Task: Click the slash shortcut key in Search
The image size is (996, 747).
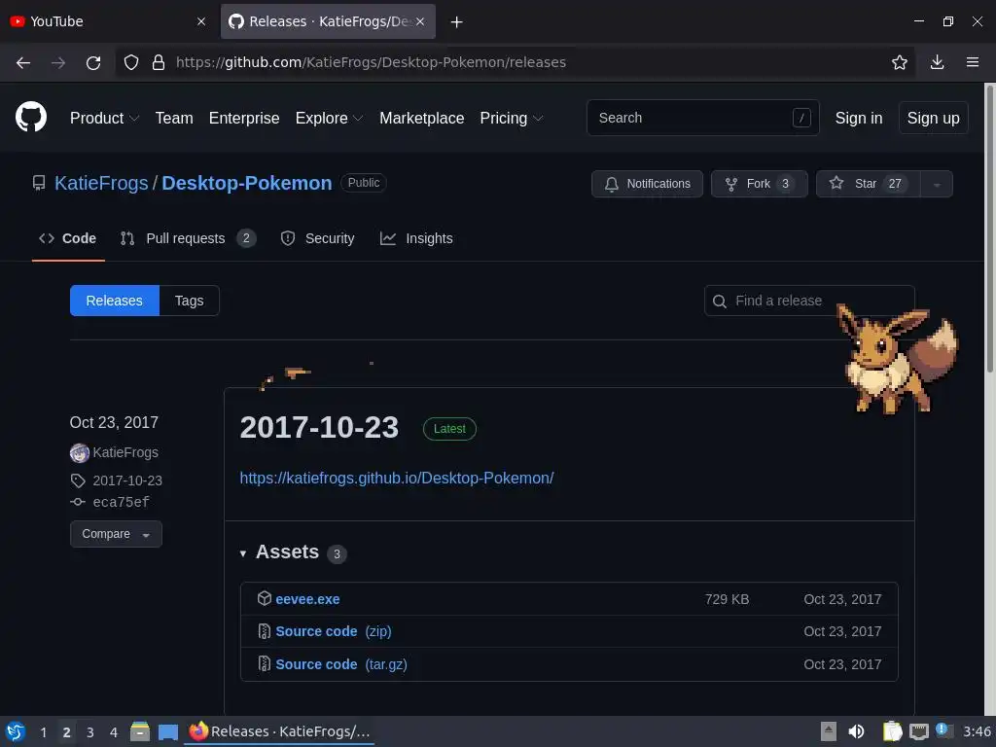Action: pyautogui.click(x=801, y=118)
